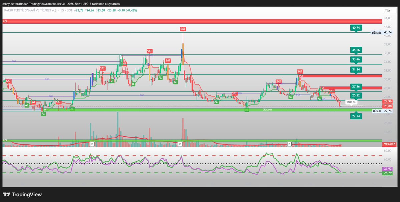
Task: Click the green 28,79 oscillator value tag
Action: click(x=388, y=173)
